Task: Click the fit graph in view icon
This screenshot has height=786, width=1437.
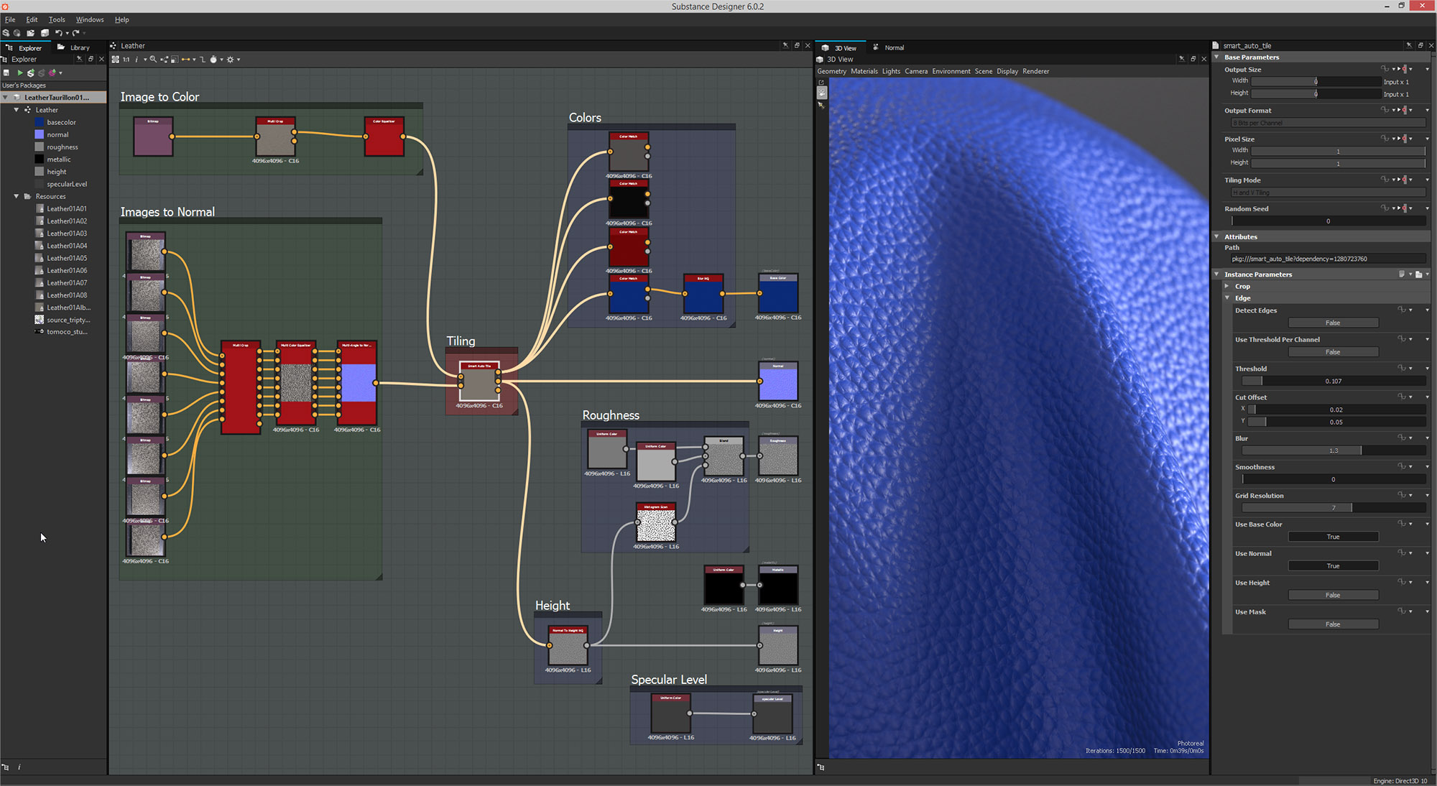Action: click(116, 60)
